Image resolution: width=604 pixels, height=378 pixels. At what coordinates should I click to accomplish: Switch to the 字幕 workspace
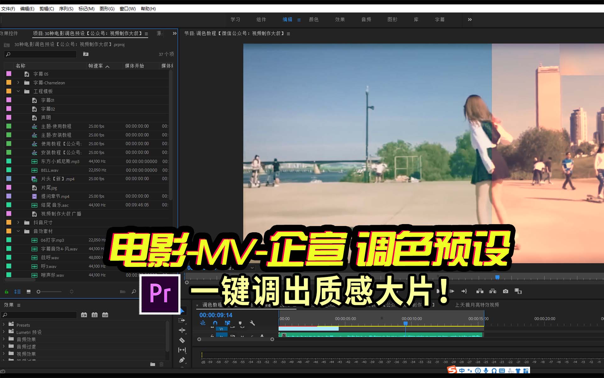(x=440, y=20)
